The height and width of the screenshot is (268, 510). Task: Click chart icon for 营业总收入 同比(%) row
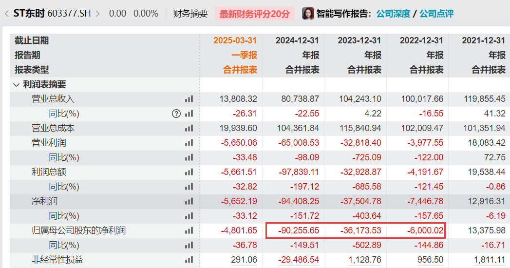[x=189, y=114]
